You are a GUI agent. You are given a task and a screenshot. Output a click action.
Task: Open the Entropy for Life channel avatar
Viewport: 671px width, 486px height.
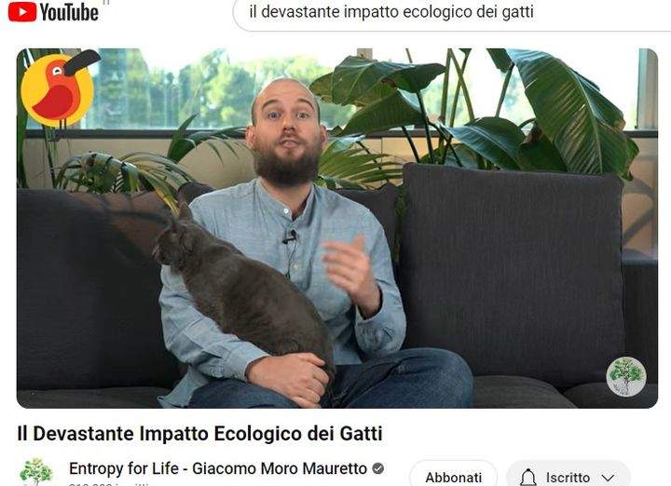(x=36, y=472)
